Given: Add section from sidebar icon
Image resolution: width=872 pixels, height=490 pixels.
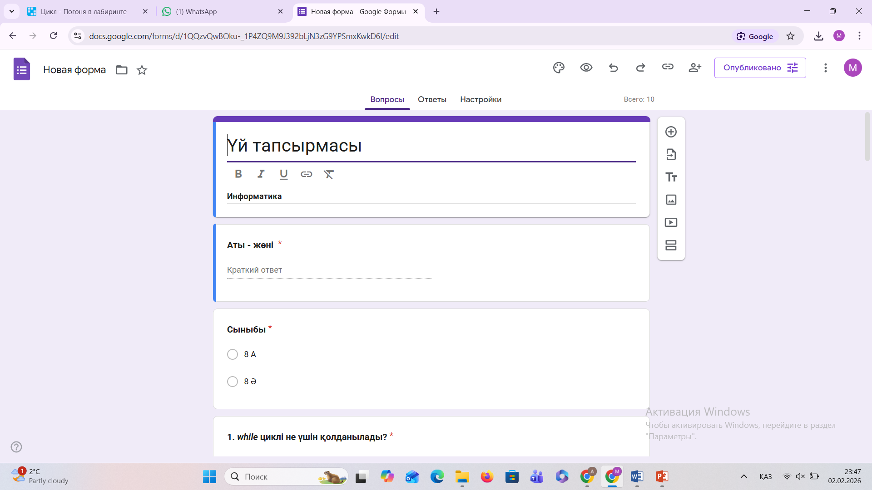Looking at the screenshot, I should pos(671,245).
